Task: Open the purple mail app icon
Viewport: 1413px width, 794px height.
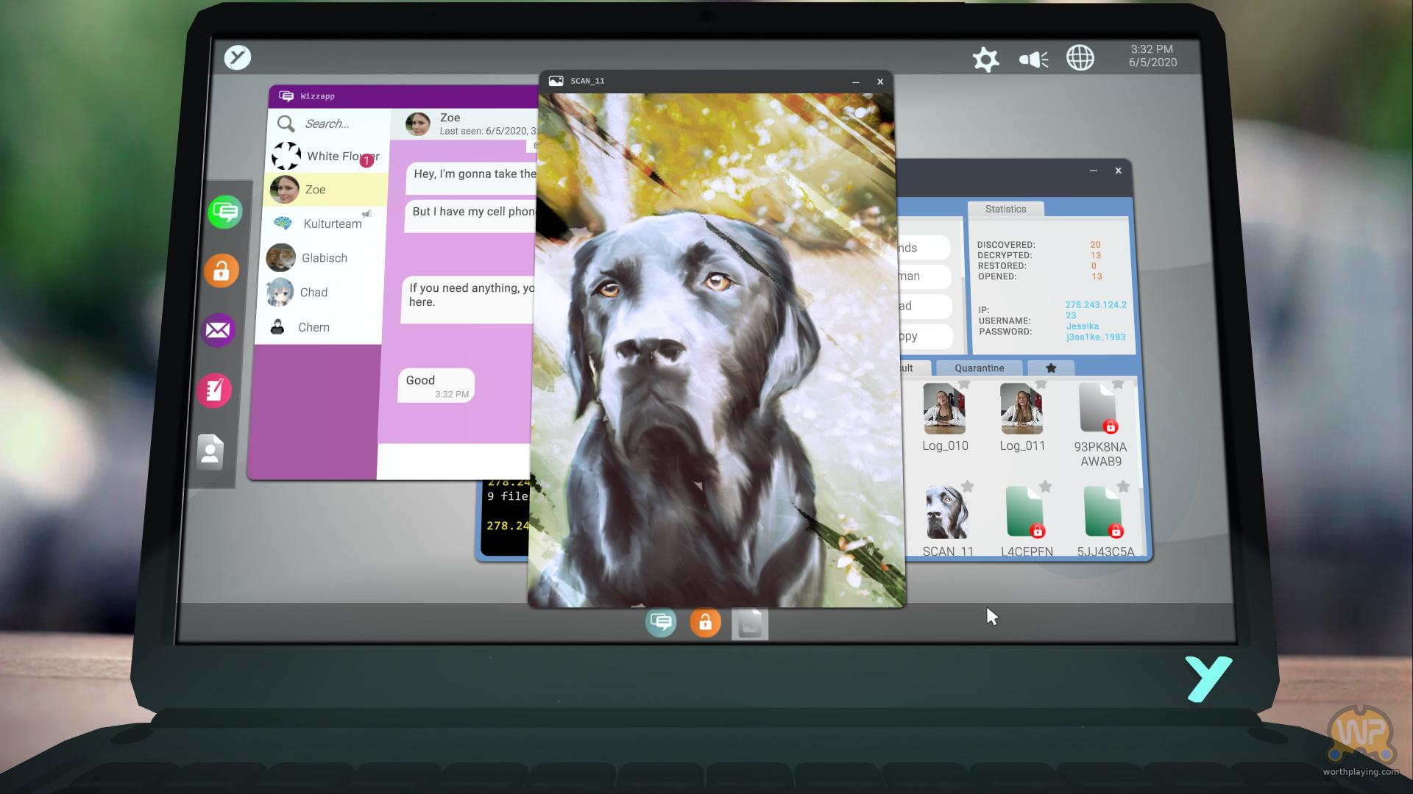Action: (218, 330)
